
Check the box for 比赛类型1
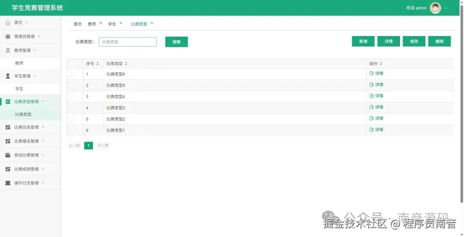click(x=72, y=130)
